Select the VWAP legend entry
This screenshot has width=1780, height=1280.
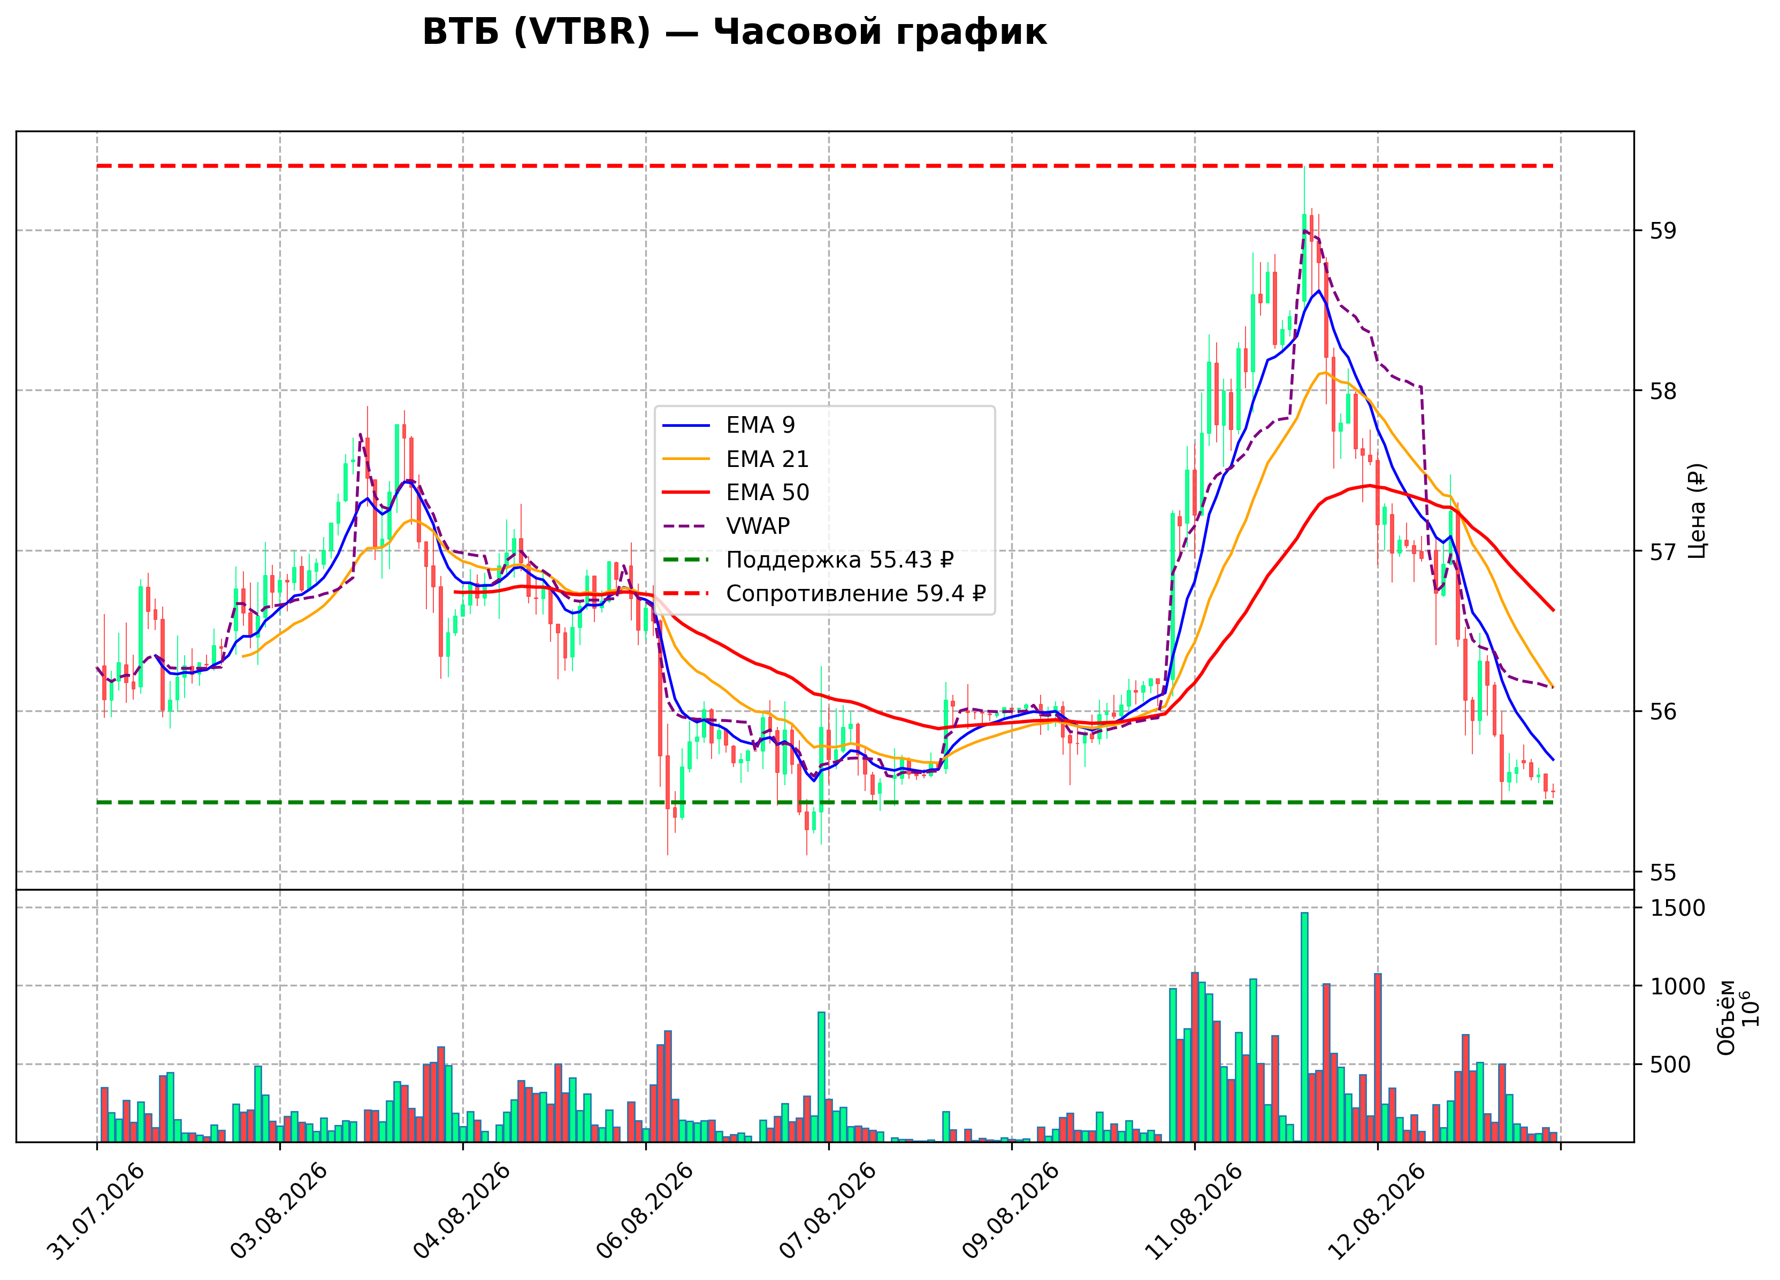[726, 526]
